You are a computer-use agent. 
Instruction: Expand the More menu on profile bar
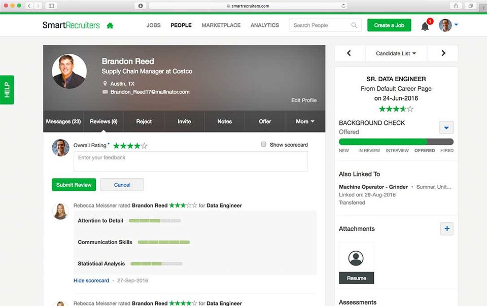[x=305, y=121]
